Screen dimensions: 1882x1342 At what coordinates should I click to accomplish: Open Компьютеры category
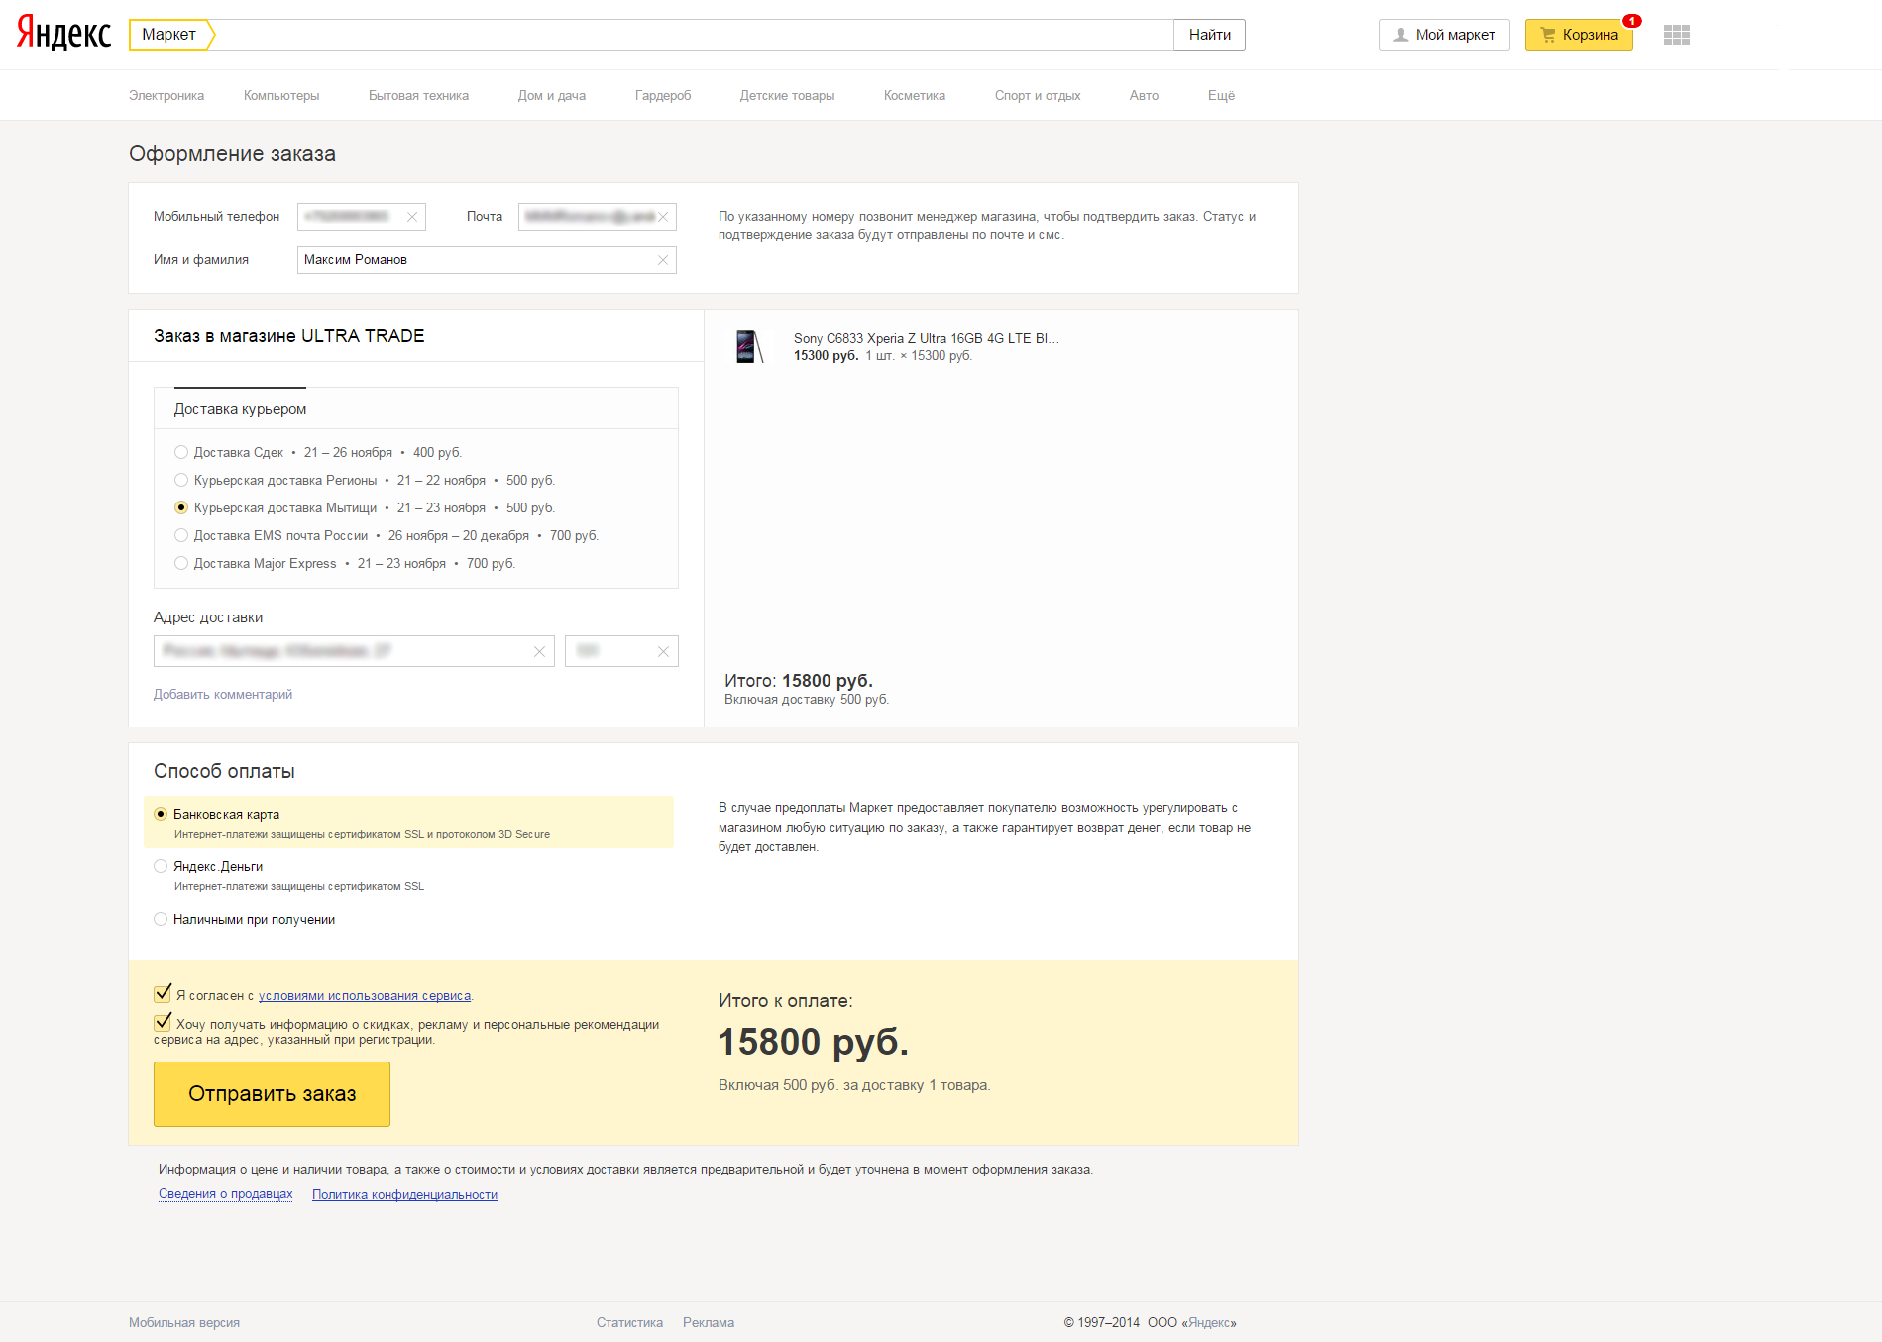[281, 96]
